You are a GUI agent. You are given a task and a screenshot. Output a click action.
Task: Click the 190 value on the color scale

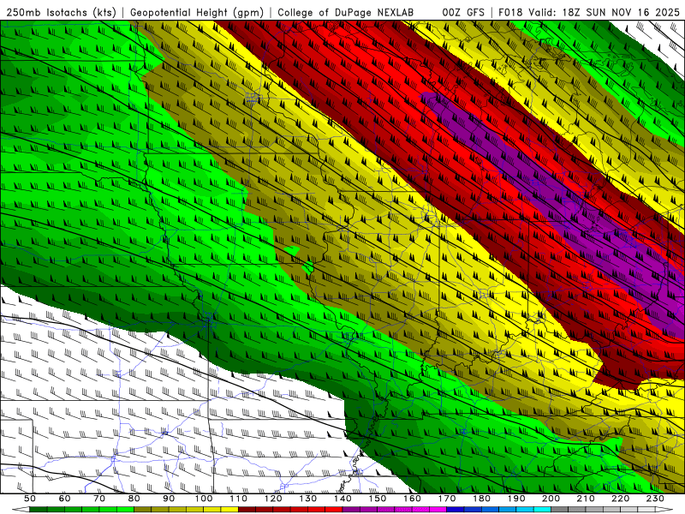(516, 499)
